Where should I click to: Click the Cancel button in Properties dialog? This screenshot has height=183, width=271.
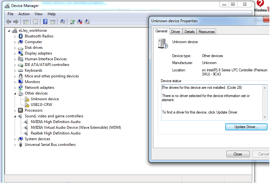click(x=261, y=154)
